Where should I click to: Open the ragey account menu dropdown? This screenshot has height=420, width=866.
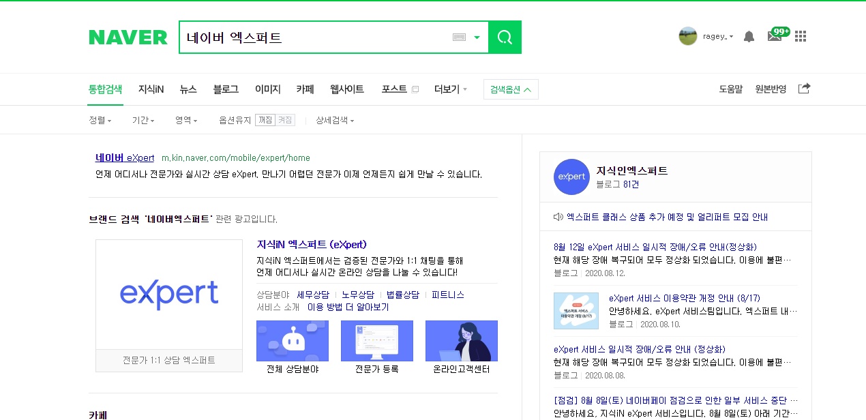pyautogui.click(x=718, y=37)
